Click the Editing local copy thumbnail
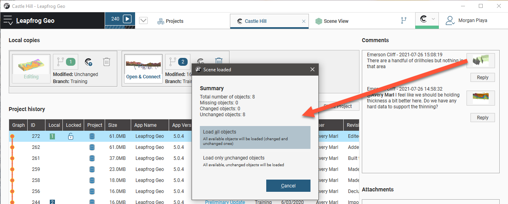Viewport: 508px width, 204px height. [x=31, y=68]
